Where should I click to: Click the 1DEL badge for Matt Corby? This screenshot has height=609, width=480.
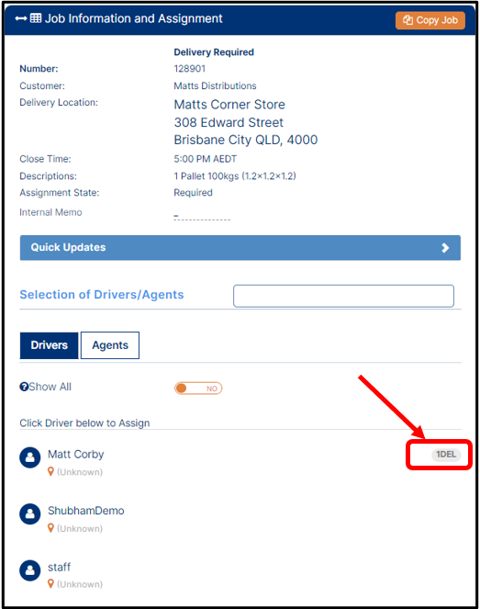(x=446, y=455)
